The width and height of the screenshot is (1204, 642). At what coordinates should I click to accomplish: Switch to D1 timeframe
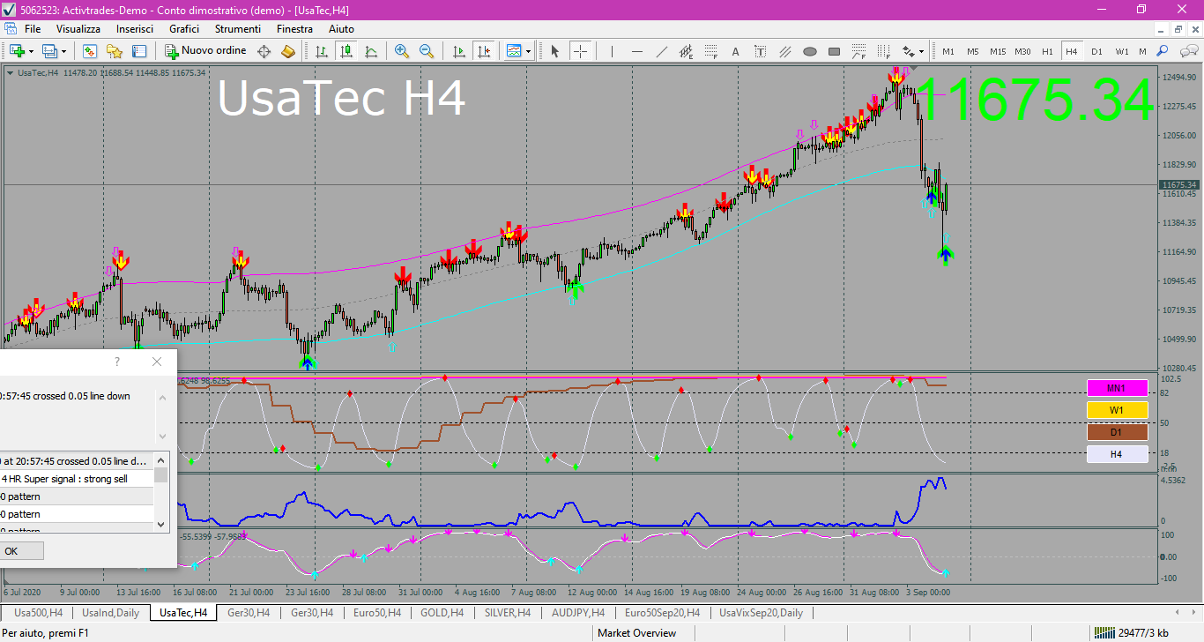click(x=1096, y=51)
